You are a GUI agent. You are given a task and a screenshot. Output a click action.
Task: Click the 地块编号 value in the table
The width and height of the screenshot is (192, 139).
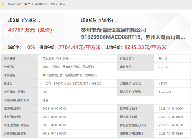(55, 59)
